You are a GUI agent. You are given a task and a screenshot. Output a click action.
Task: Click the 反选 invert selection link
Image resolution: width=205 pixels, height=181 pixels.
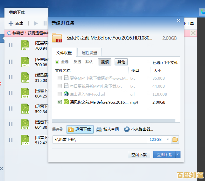tap(77, 62)
